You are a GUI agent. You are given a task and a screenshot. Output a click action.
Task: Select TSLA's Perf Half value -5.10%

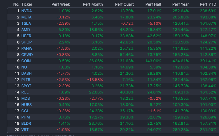[154, 23]
